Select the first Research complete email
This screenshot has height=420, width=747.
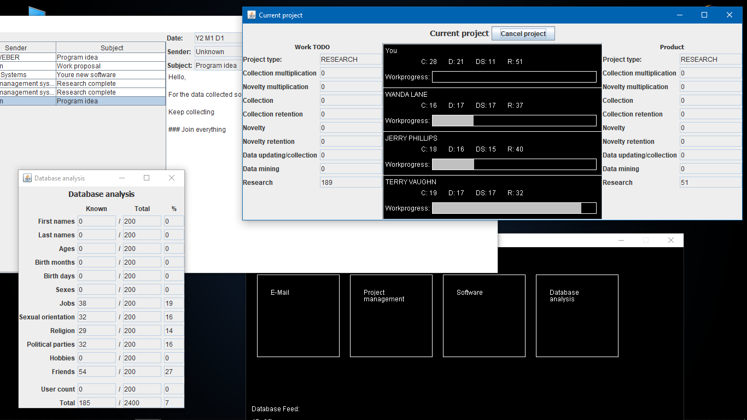click(83, 84)
